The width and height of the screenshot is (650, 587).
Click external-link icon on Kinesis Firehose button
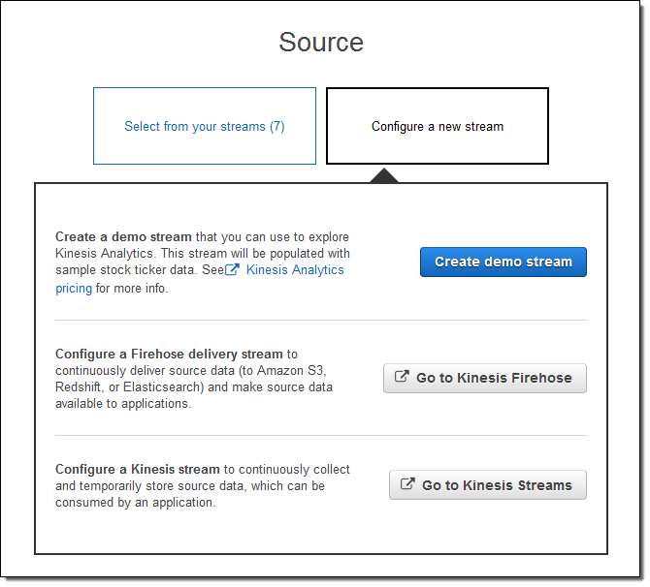click(x=403, y=378)
